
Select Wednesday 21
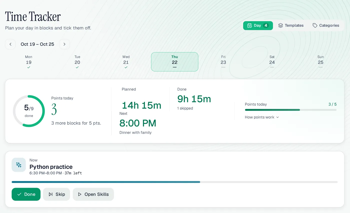[126, 62]
